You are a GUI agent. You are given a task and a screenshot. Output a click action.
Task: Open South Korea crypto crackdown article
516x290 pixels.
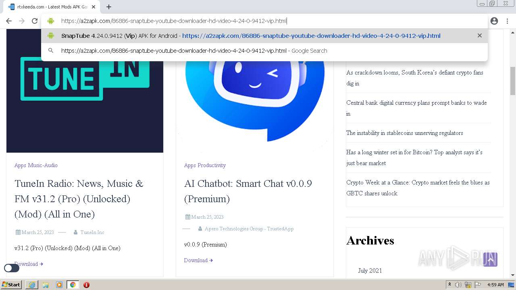tap(415, 78)
